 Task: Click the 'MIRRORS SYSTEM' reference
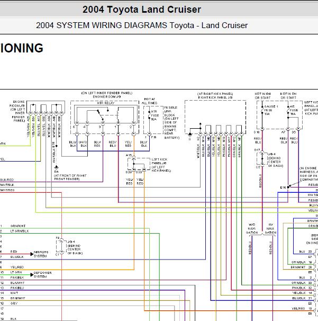coord(41,254)
